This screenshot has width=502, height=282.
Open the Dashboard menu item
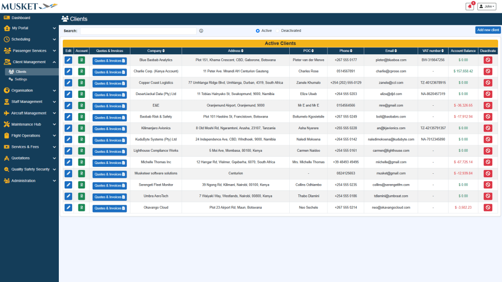pyautogui.click(x=21, y=18)
